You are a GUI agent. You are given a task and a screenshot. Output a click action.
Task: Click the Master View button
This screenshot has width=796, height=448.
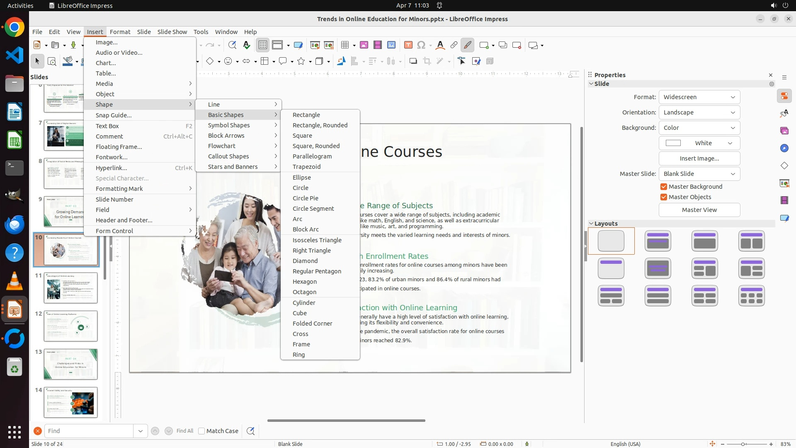(699, 210)
